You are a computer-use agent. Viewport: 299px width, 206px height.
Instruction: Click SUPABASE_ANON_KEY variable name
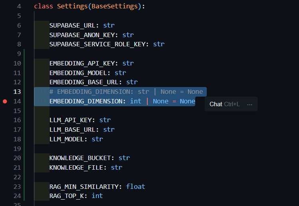point(82,35)
